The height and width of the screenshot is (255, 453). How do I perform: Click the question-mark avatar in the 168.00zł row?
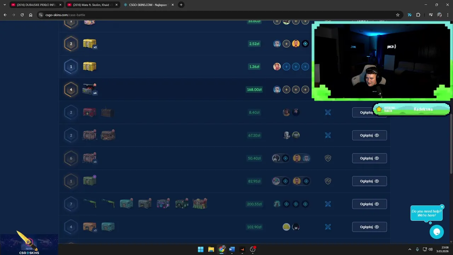(x=277, y=90)
